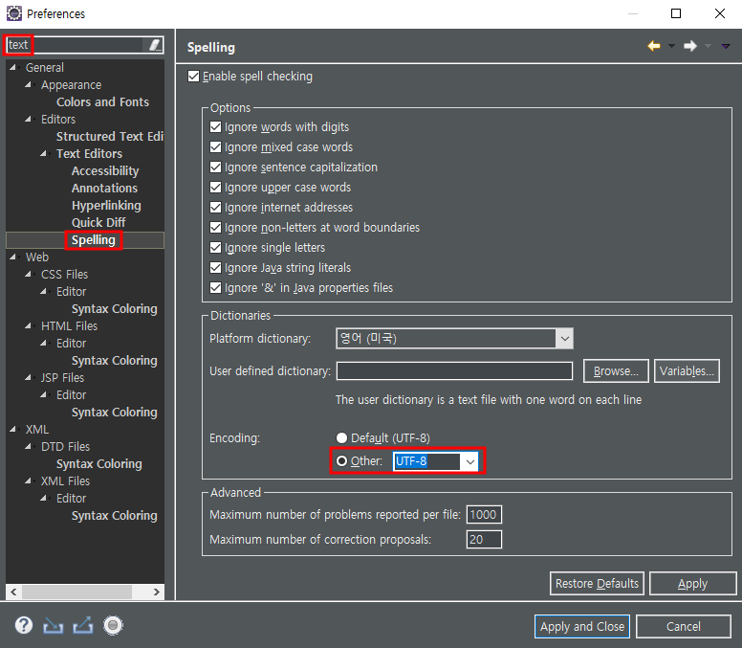The height and width of the screenshot is (648, 742).
Task: Click tree horizontal scrollbar right arrow
Action: pos(157,592)
